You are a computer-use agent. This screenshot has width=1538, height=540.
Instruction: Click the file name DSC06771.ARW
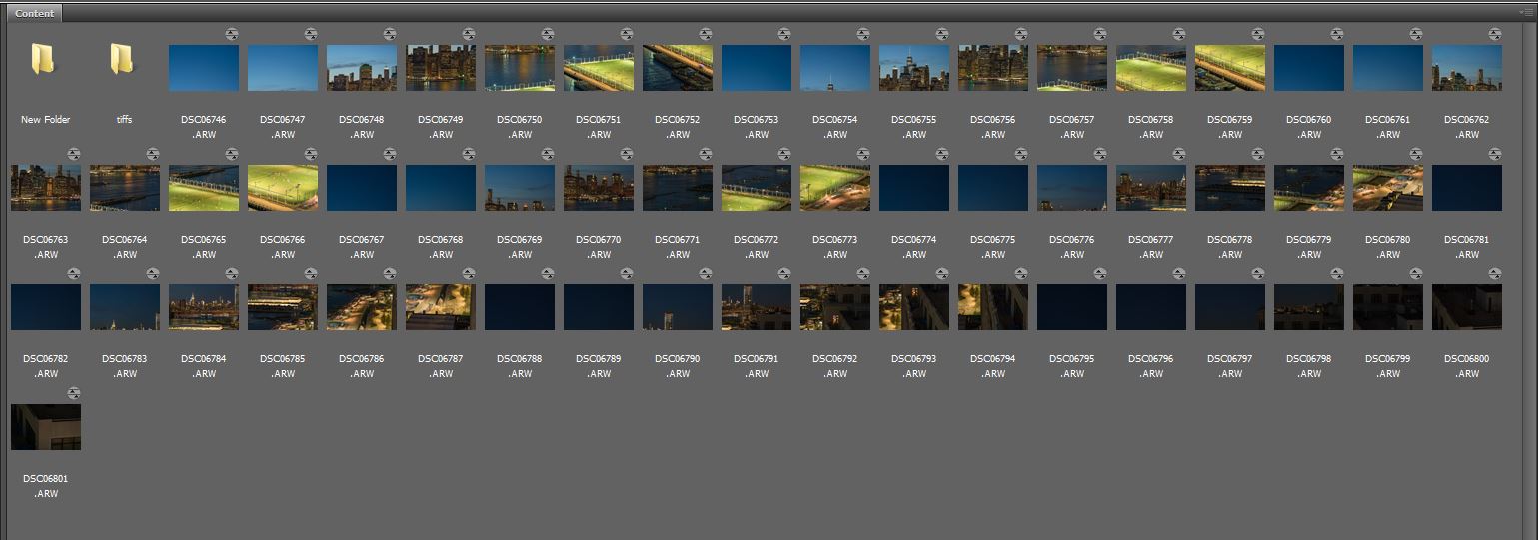[x=678, y=247]
